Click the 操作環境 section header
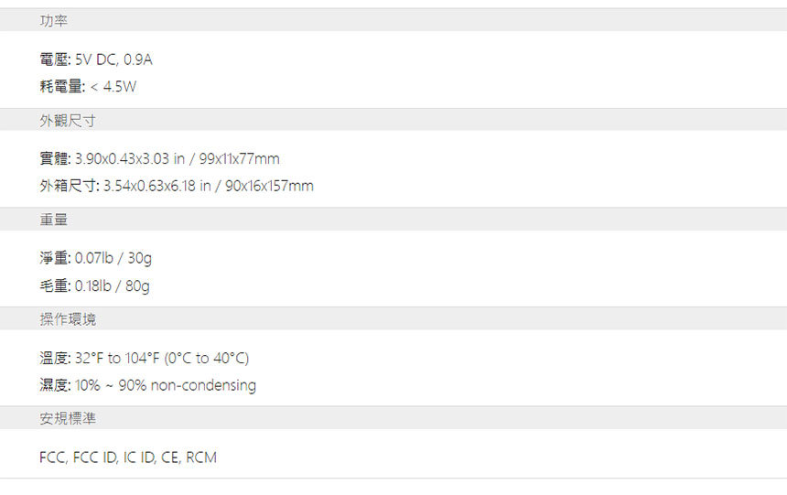 pyautogui.click(x=393, y=318)
